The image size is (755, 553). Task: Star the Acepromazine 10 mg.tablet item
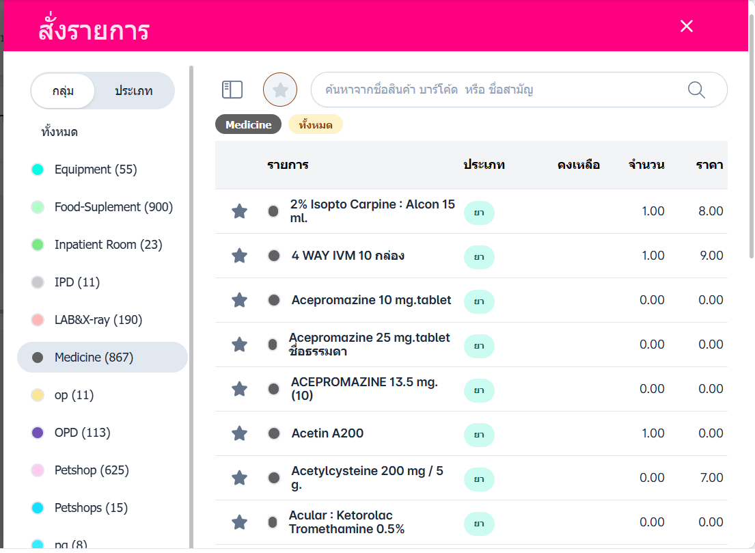(x=239, y=300)
